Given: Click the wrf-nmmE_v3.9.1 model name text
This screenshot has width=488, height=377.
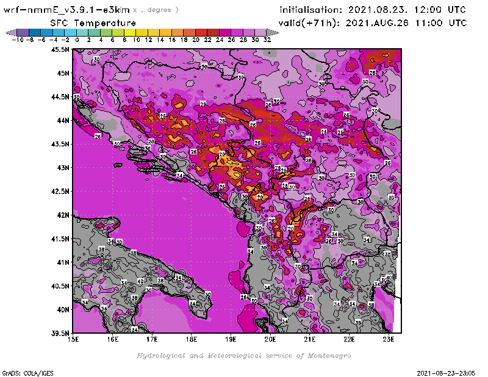Looking at the screenshot, I should (66, 10).
